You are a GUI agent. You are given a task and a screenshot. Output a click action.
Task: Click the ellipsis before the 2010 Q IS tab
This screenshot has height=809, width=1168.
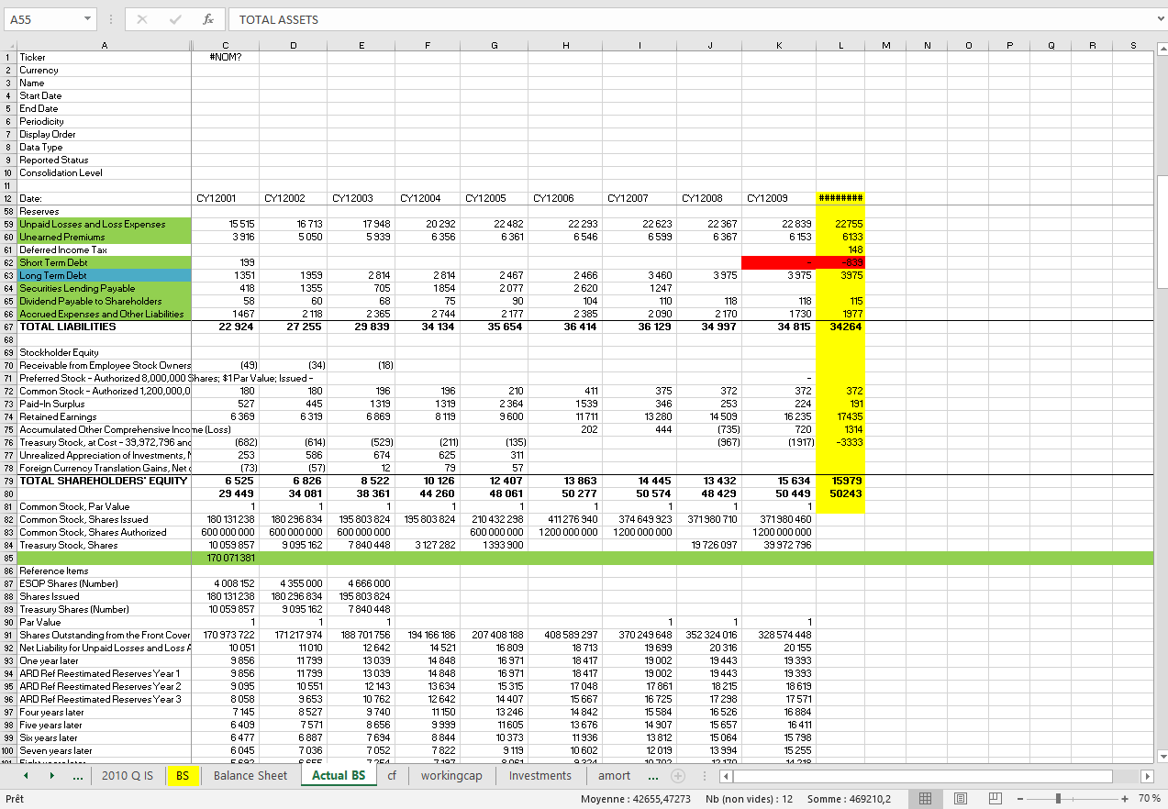tap(78, 776)
